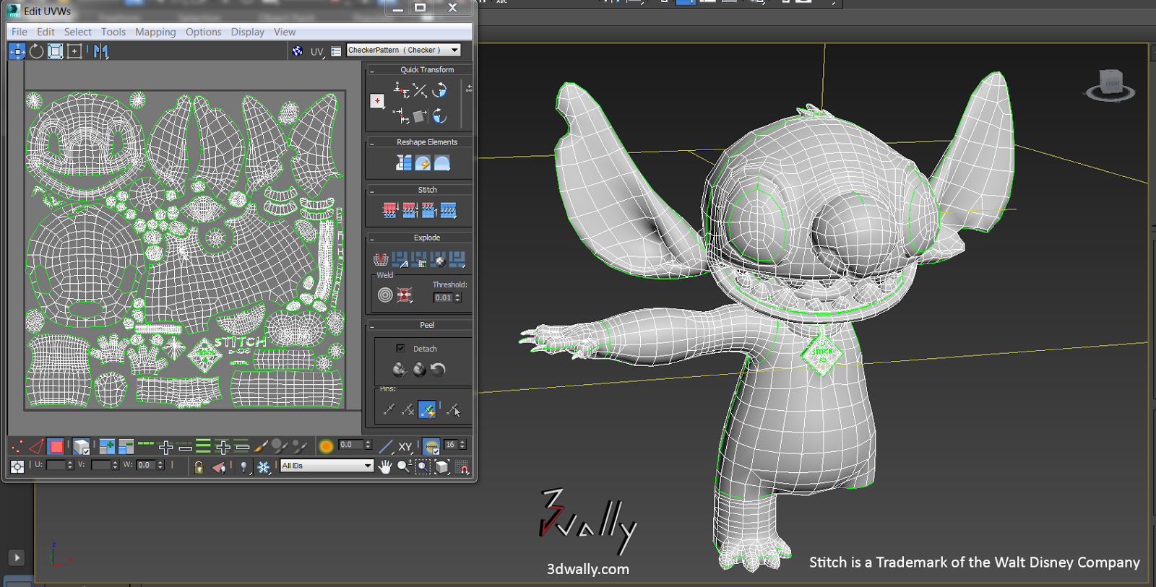Screen dimensions: 1156x587
Task: Open the texture properties list icon
Action: [x=336, y=51]
